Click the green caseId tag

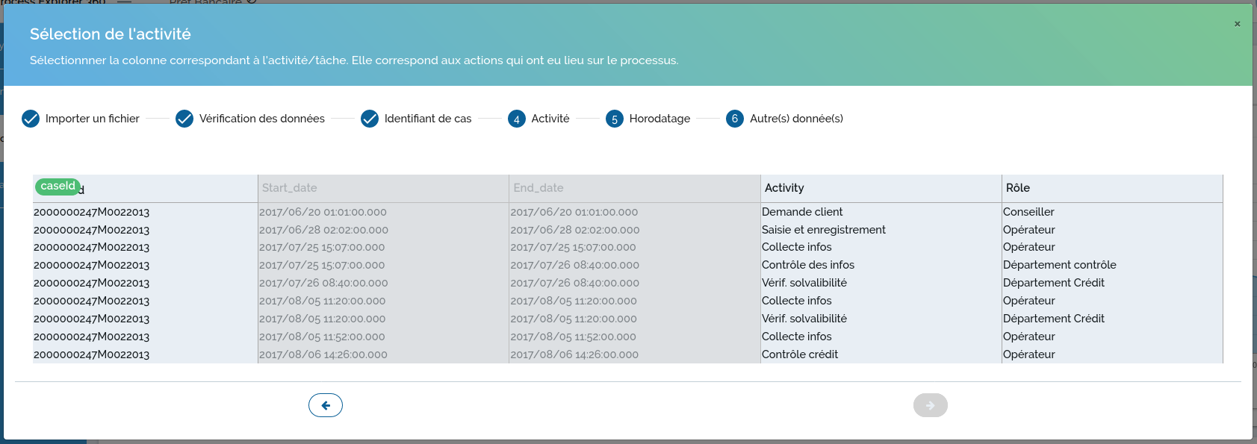58,186
